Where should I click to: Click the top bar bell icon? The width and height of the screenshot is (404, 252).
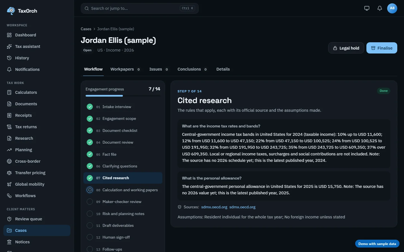coord(380,8)
